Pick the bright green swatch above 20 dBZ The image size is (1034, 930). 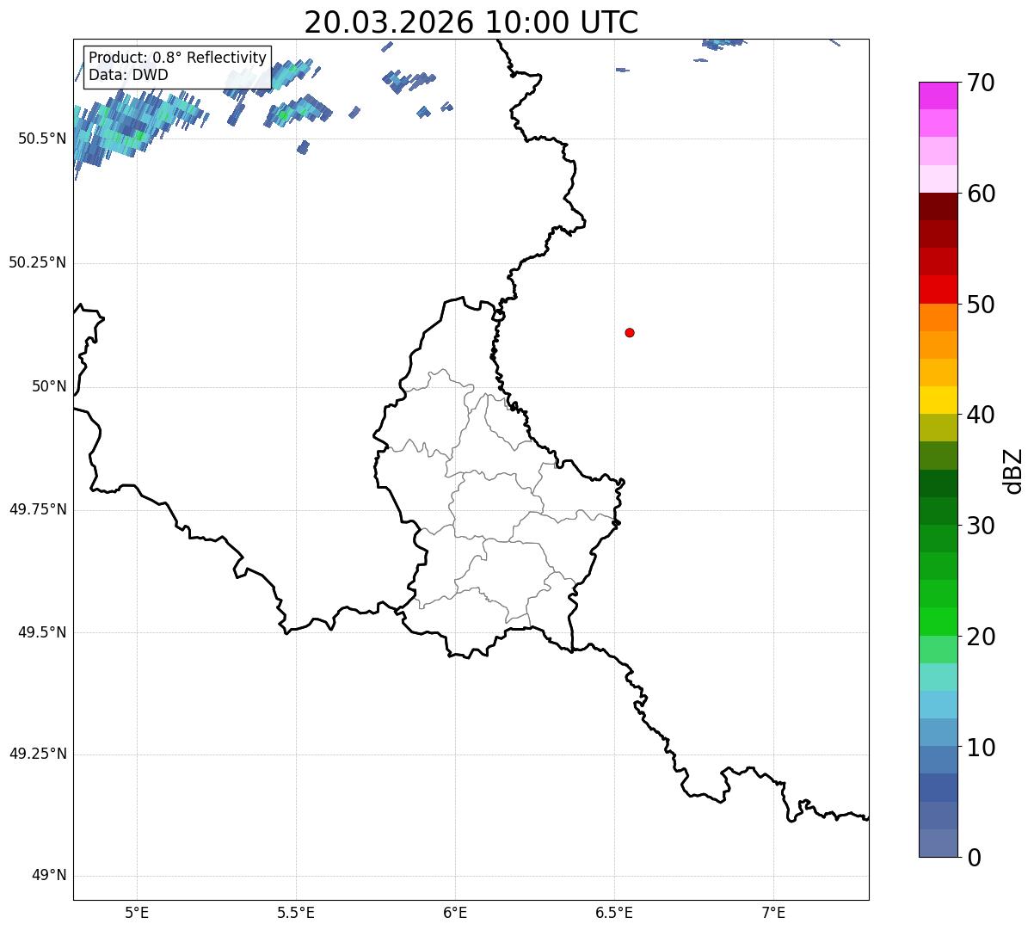point(938,621)
